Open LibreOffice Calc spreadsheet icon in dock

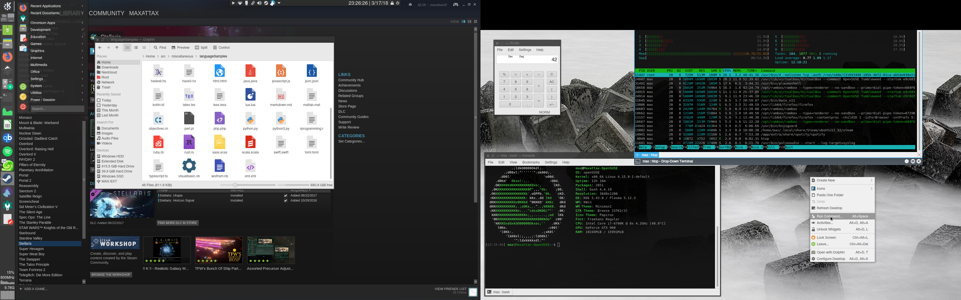(8, 124)
